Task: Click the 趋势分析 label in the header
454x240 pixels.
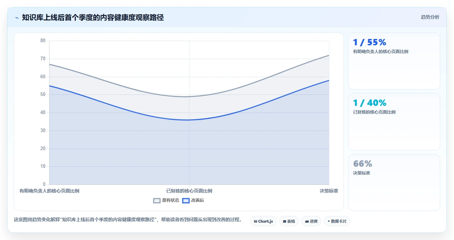Action: pyautogui.click(x=430, y=17)
